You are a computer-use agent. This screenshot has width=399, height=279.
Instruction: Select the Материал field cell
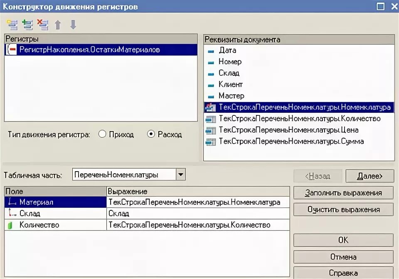55,202
